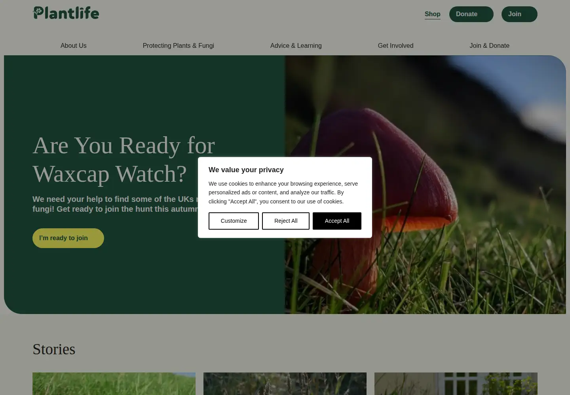Click the Are You Ready for Waxcap Watch heading
The height and width of the screenshot is (395, 570).
[x=123, y=160]
